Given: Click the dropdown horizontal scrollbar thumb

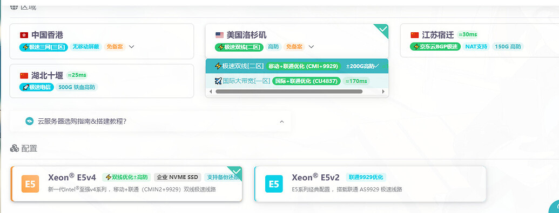Looking at the screenshot, I should pos(289,91).
